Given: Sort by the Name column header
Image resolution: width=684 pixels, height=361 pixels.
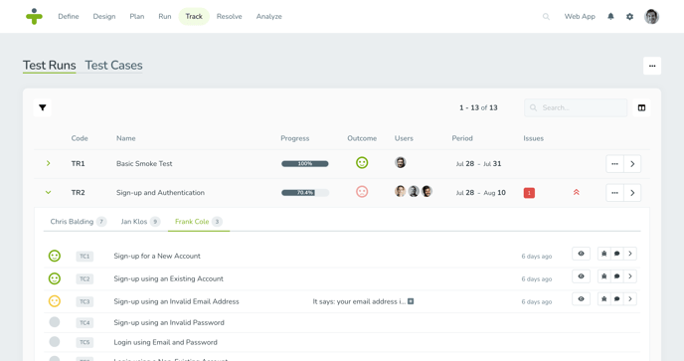Looking at the screenshot, I should pos(125,138).
